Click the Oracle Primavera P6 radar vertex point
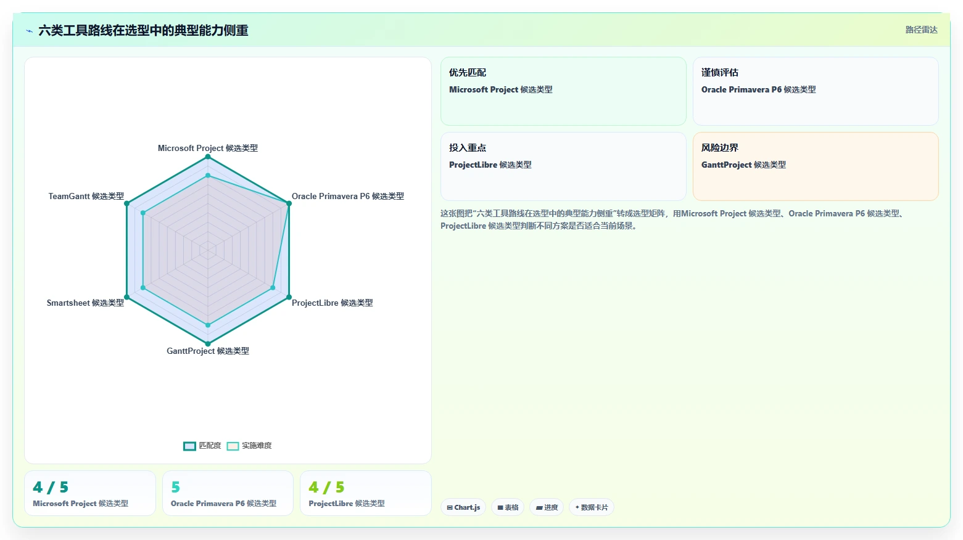Viewport: 963px width, 540px height. tap(289, 203)
